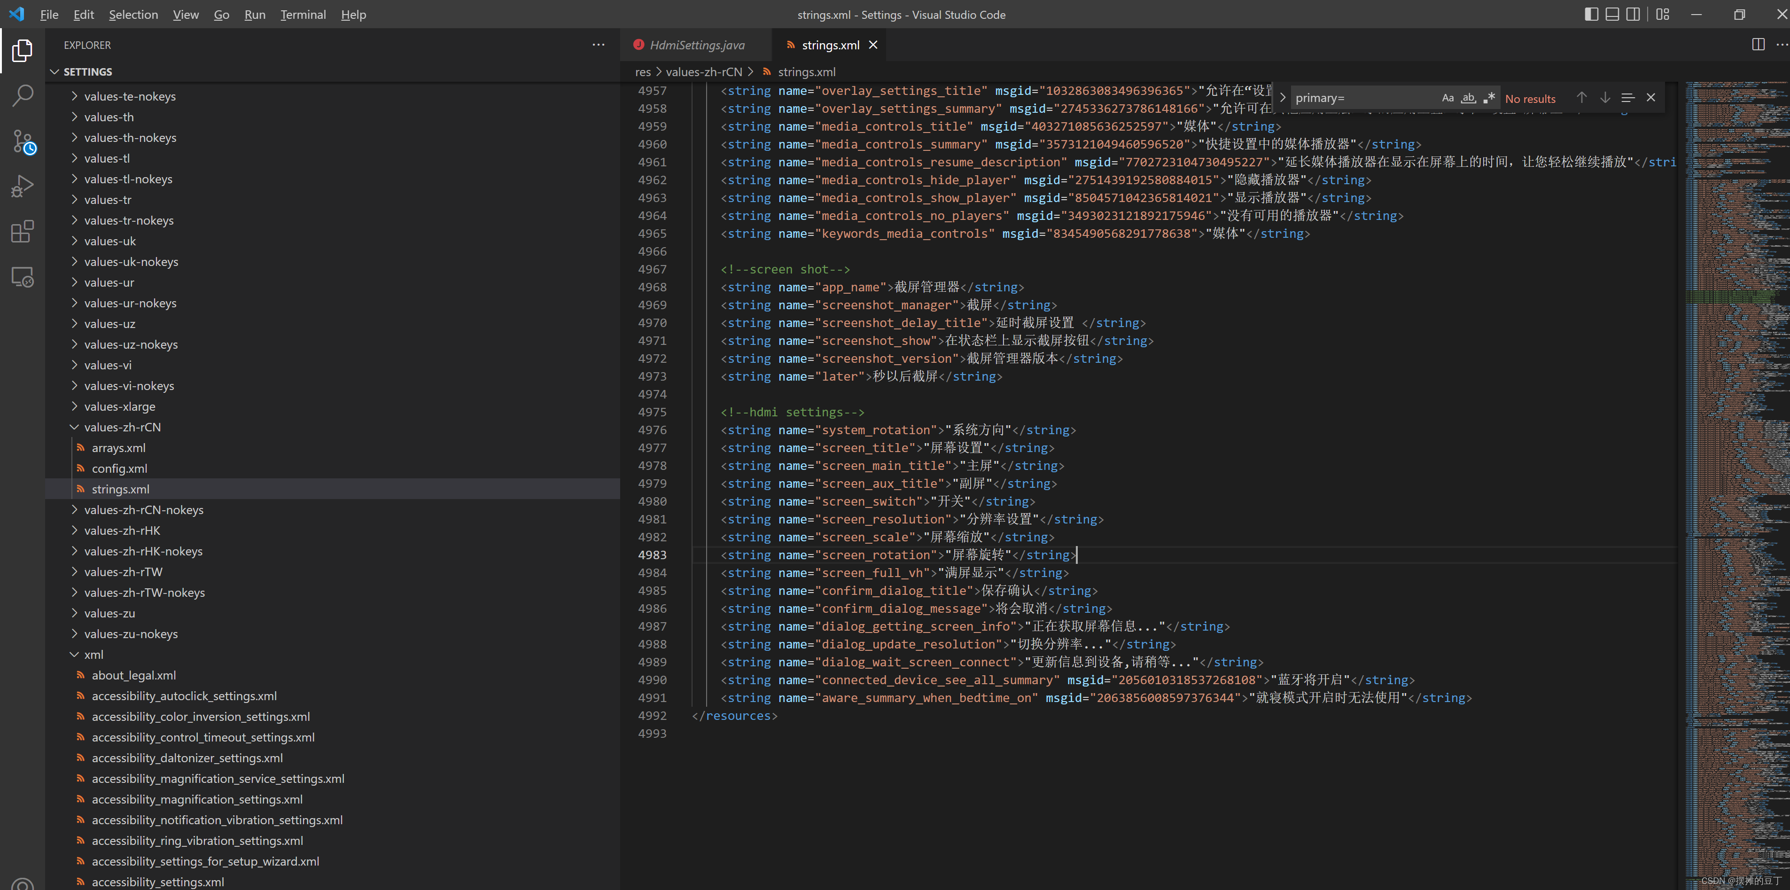1790x890 pixels.
Task: Go to previous match in the find widget
Action: click(1581, 98)
